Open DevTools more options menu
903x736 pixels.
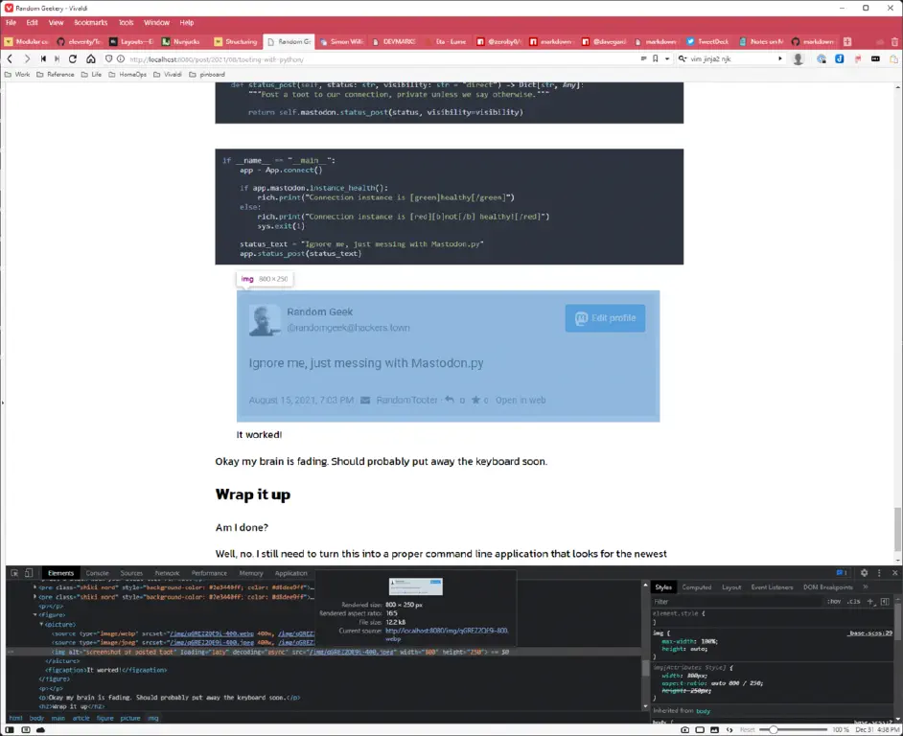[x=879, y=573]
